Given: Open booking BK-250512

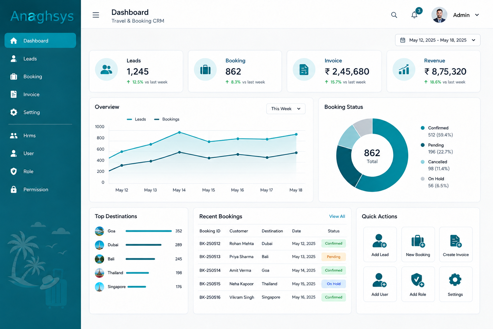Looking at the screenshot, I should (210, 244).
